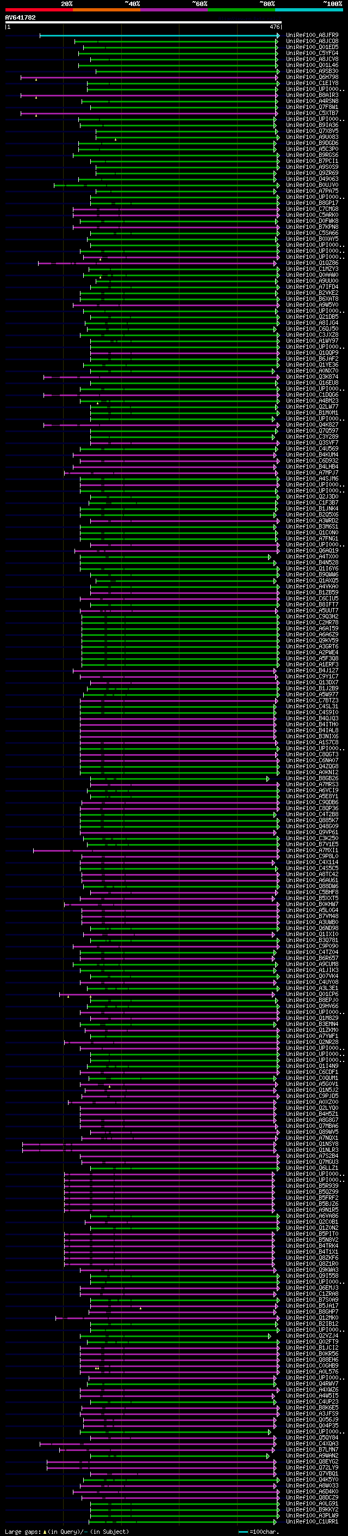Select the UniRef100_C5XTB7 label
This screenshot has width=348, height=1536.
312,113
